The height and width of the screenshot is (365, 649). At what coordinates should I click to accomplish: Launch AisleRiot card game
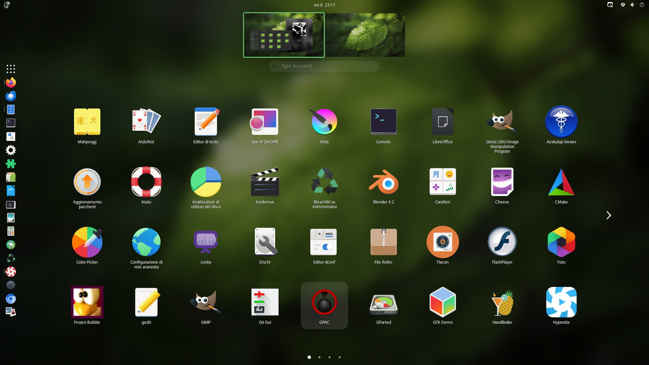coord(146,122)
